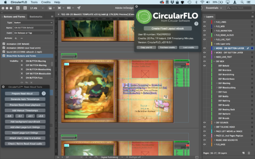The height and width of the screenshot is (159, 255).
Task: Toggle visibility state of ON BUTTON Blasting
Action: [x=22, y=61]
